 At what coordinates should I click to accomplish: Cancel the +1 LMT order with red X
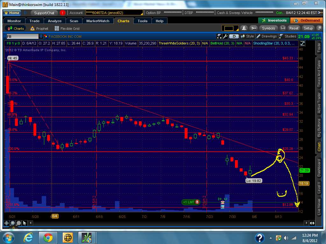(197, 202)
